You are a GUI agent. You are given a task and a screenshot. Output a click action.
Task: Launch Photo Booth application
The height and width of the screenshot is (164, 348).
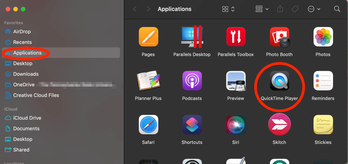(x=279, y=37)
